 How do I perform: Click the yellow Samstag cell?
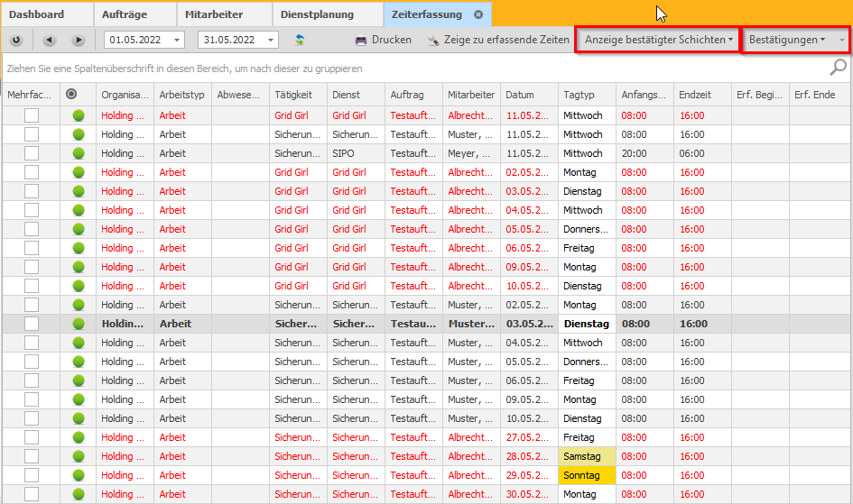tap(588, 456)
